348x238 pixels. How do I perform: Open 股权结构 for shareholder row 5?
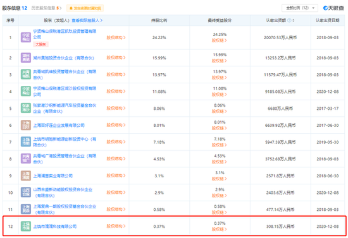(x=116, y=108)
